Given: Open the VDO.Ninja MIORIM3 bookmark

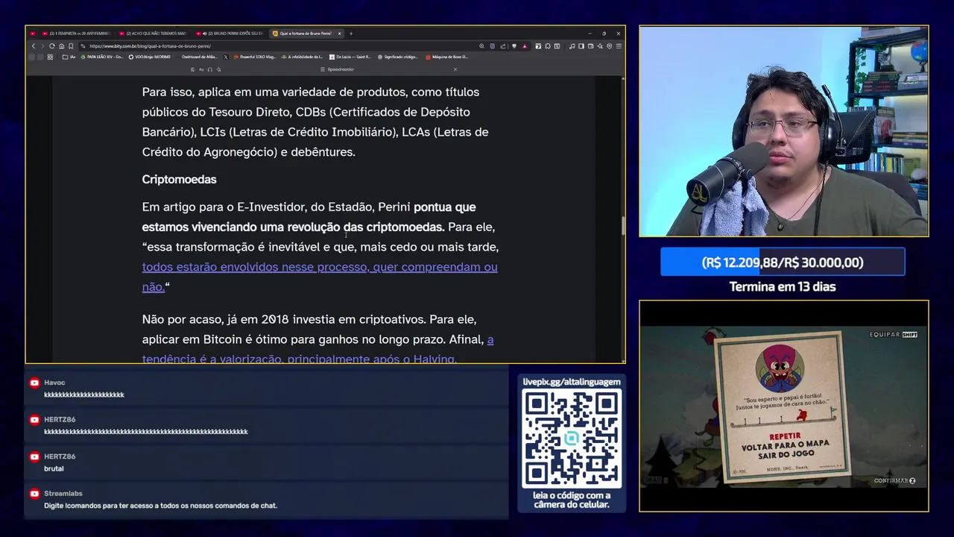Looking at the screenshot, I should coord(150,57).
